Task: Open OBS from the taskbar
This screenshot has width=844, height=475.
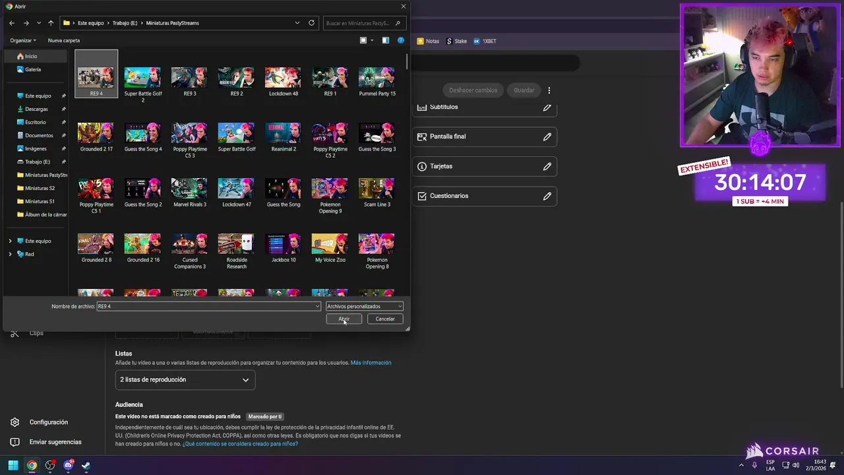Action: (50, 466)
